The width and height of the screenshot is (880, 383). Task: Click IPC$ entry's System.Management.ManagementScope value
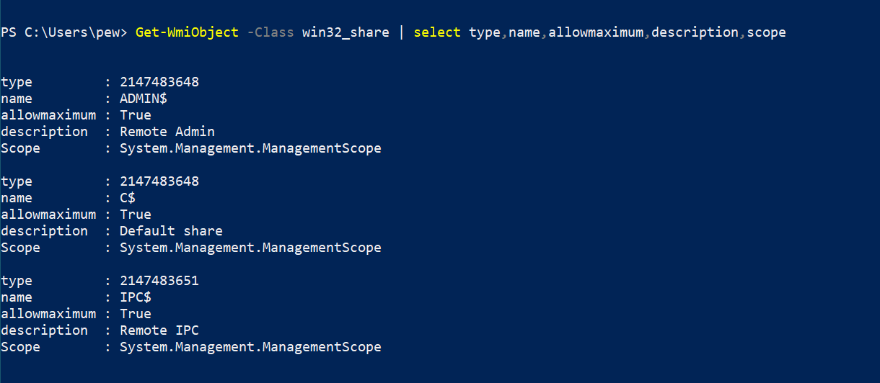click(x=250, y=348)
